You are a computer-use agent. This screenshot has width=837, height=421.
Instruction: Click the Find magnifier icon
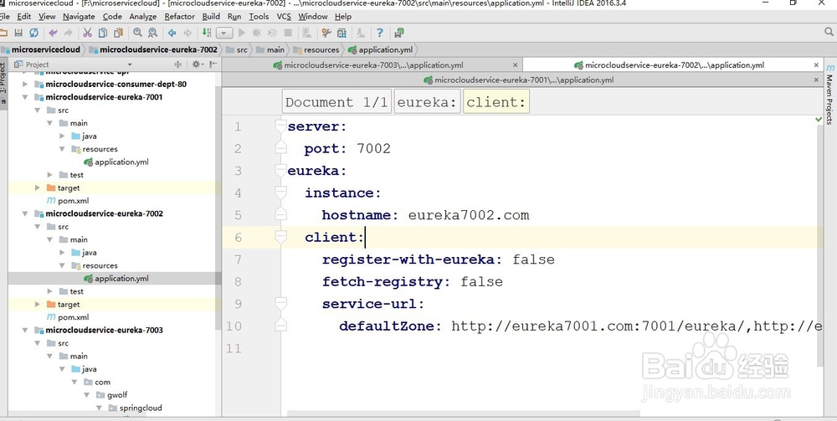(x=138, y=33)
